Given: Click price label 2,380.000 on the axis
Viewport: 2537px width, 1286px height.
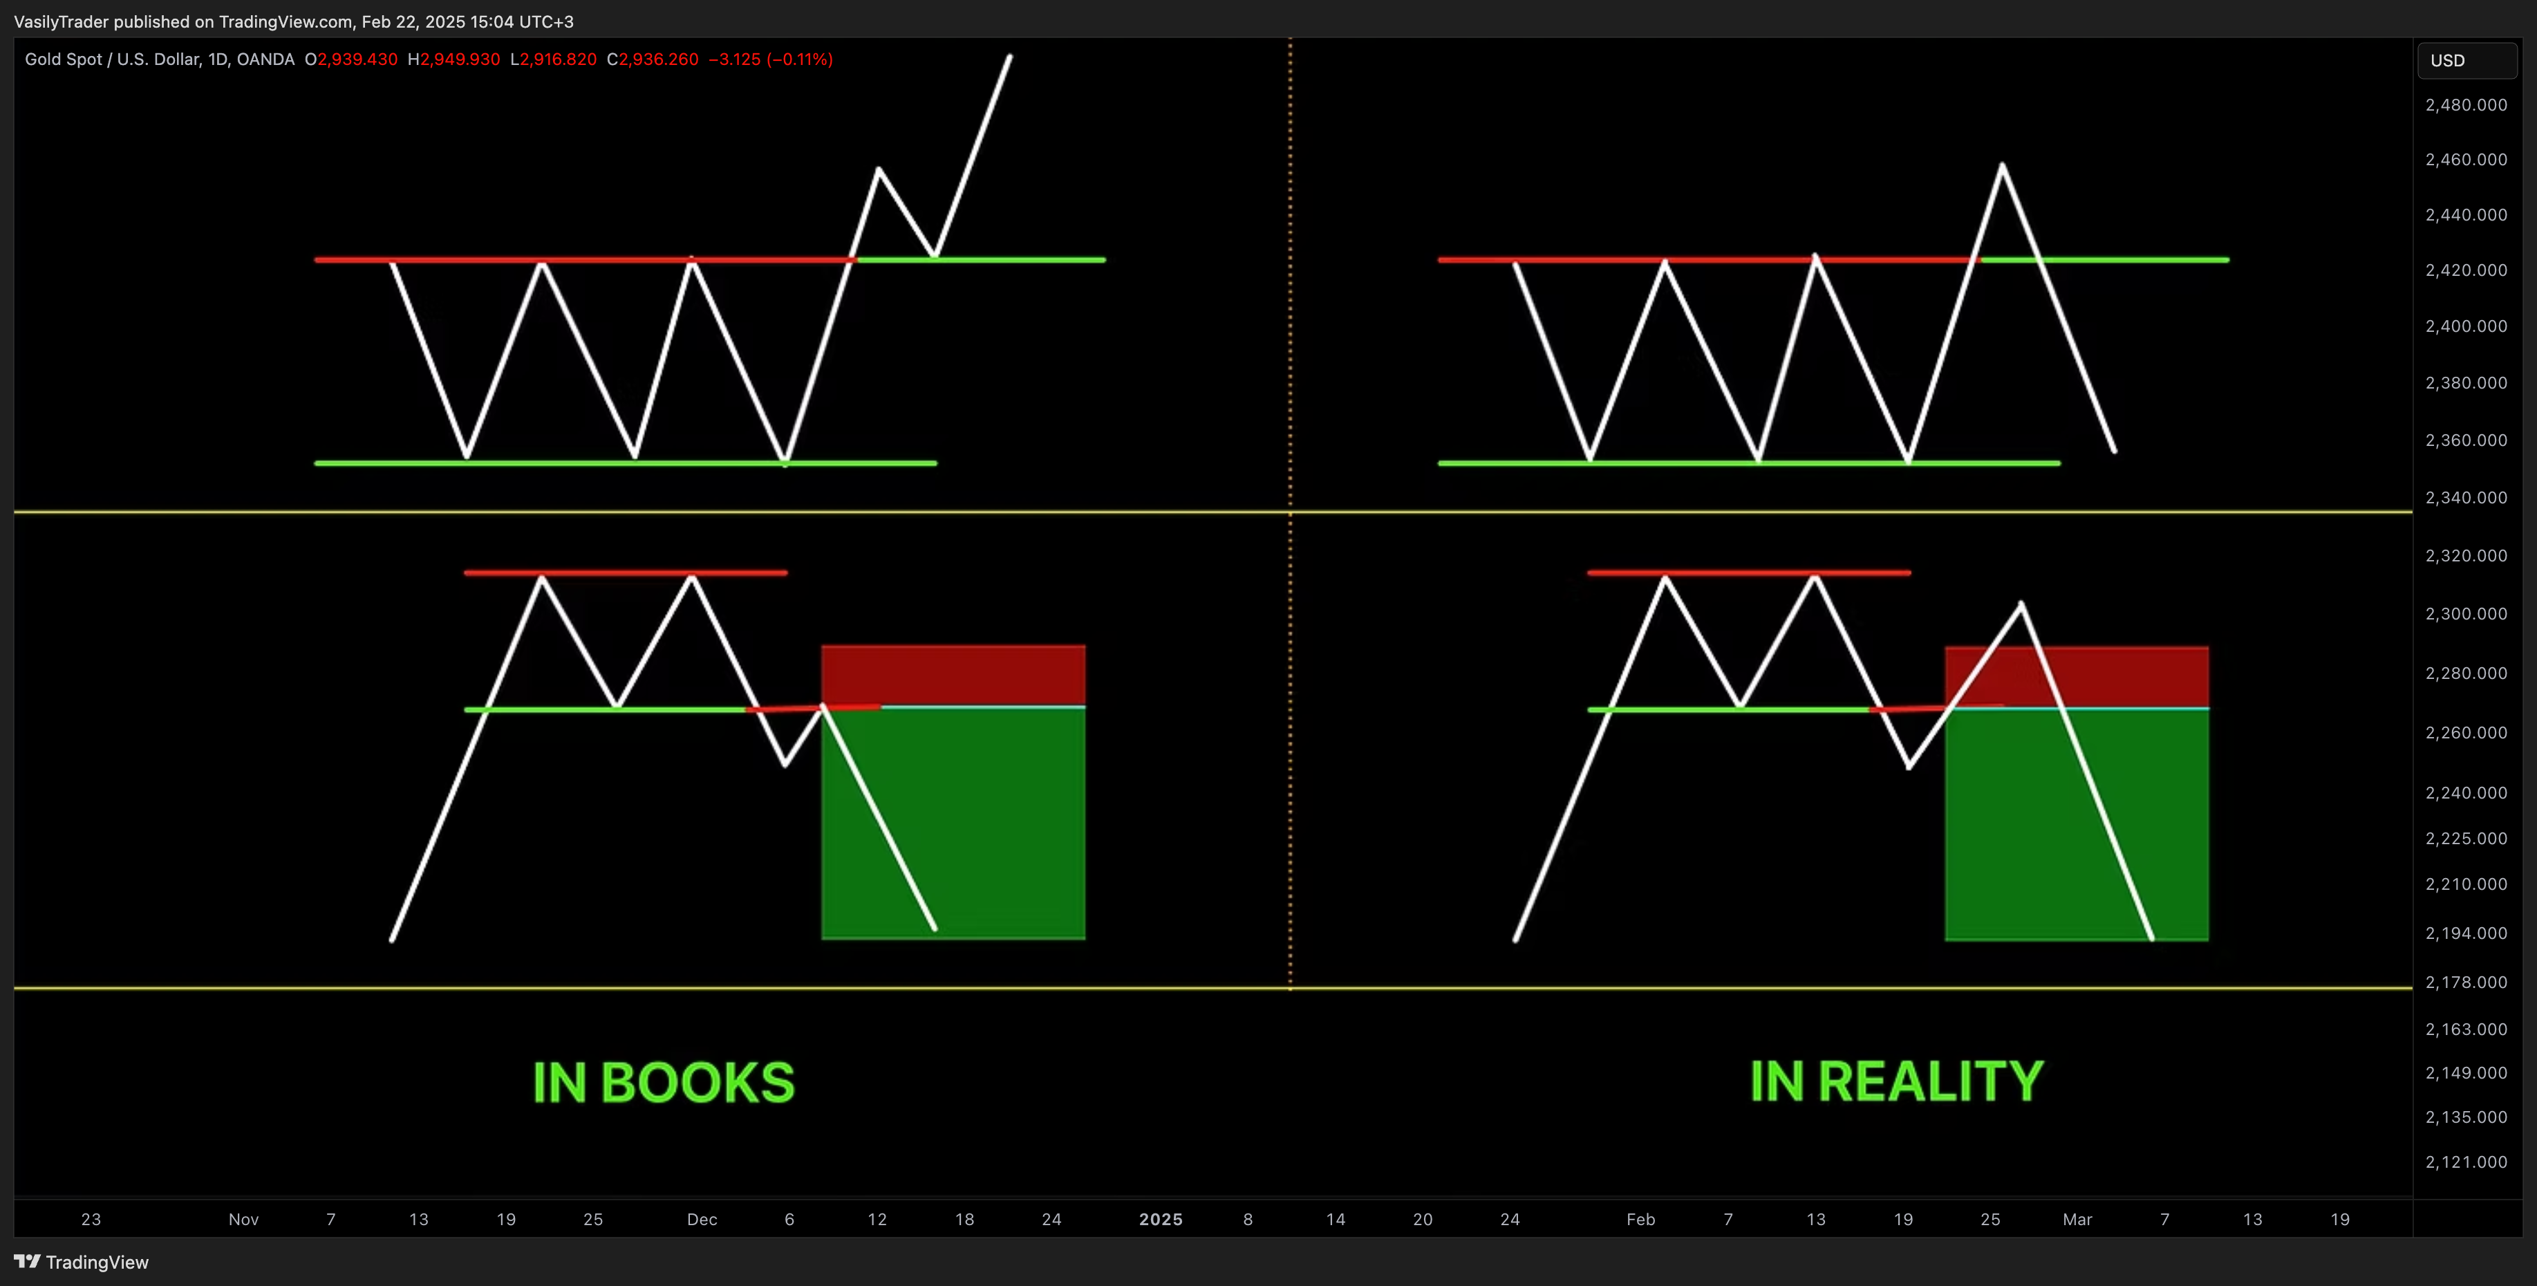Looking at the screenshot, I should click(x=2466, y=382).
